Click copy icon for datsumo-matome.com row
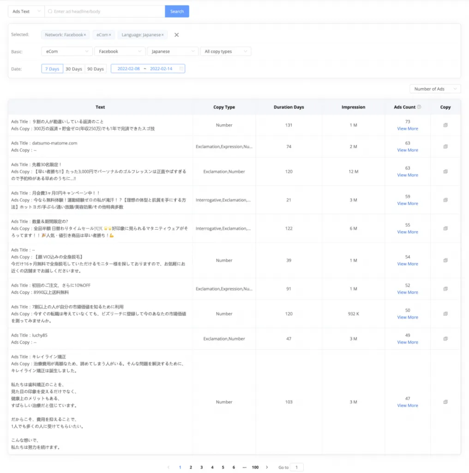469x473 pixels. pyautogui.click(x=445, y=146)
